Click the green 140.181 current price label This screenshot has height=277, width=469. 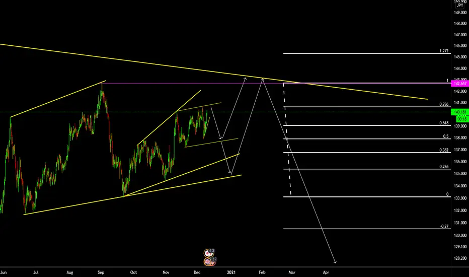pos(460,112)
